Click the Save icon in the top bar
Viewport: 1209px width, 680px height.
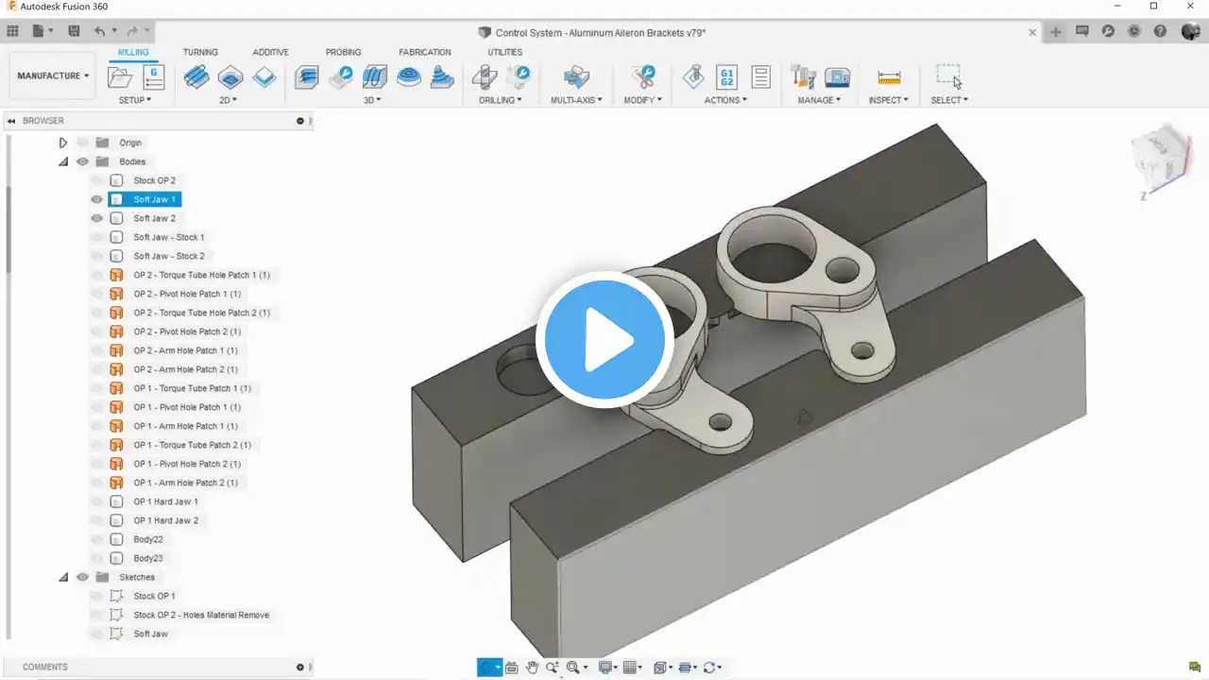pos(74,31)
